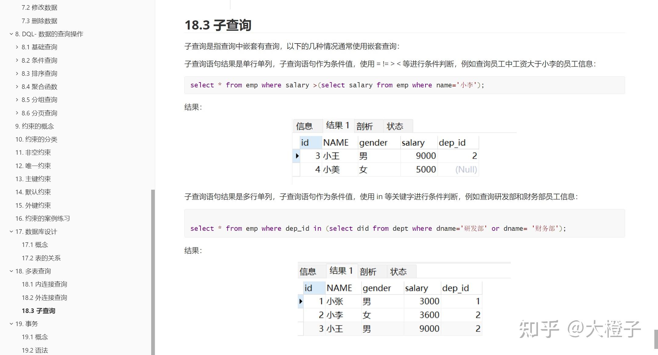Expand the "8.6 分页查询" entry
The height and width of the screenshot is (355, 658).
(x=17, y=113)
